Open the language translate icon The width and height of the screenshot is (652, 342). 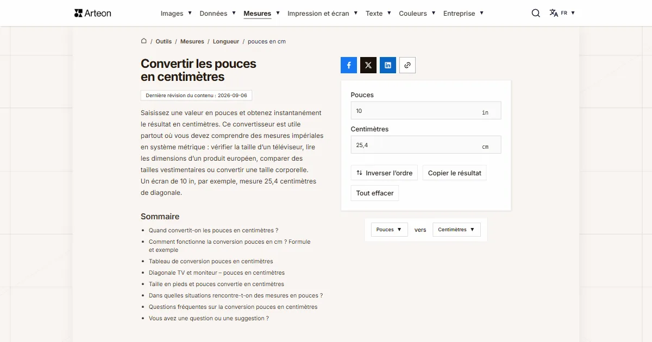(554, 13)
